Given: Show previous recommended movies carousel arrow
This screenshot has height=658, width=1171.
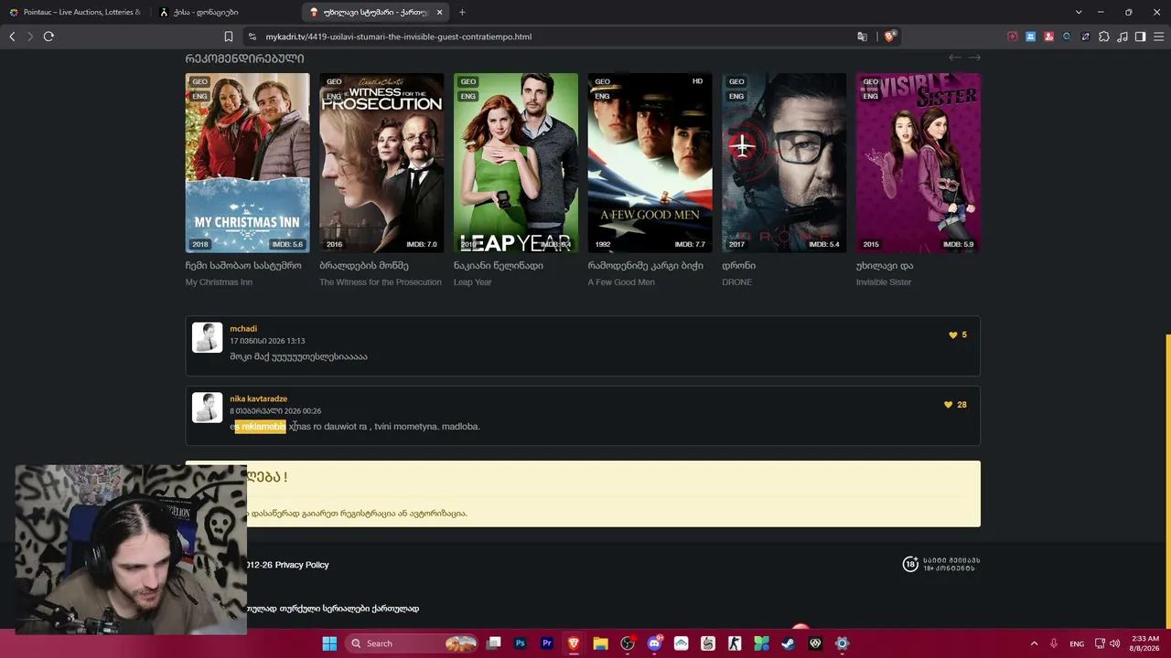Looking at the screenshot, I should click(x=954, y=58).
